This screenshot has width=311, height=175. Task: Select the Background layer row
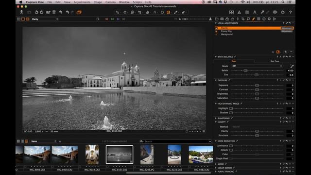point(254,35)
